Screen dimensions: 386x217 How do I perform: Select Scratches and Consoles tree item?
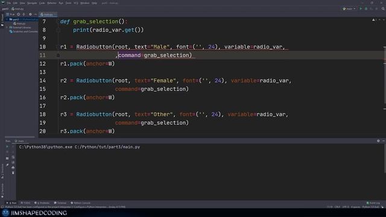click(24, 31)
